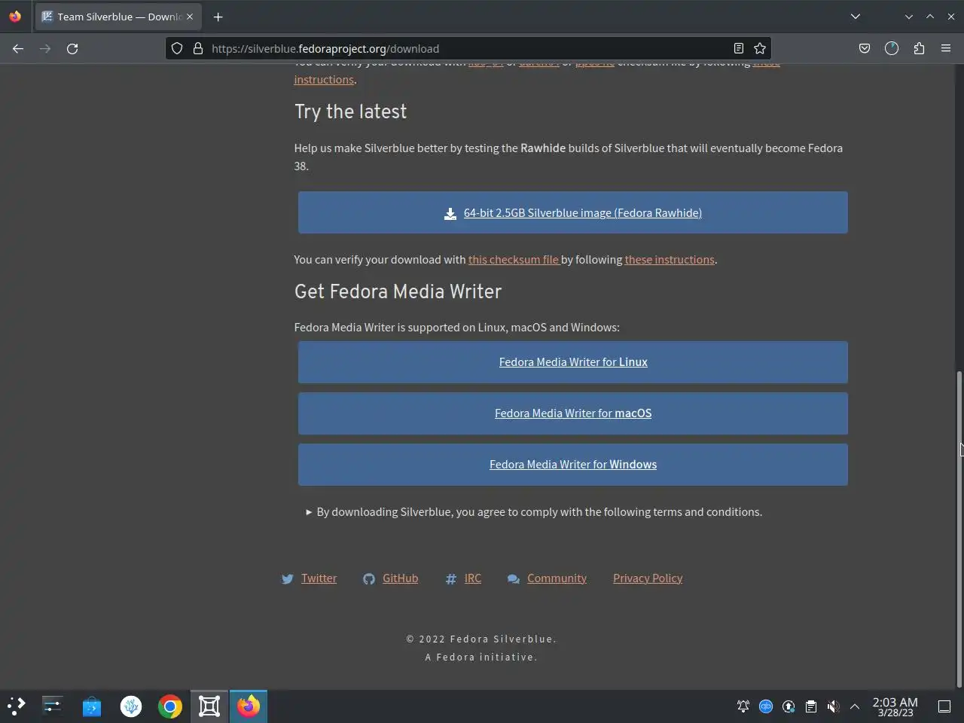Toggle the muted volume tray icon
This screenshot has height=723, width=964.
(834, 706)
